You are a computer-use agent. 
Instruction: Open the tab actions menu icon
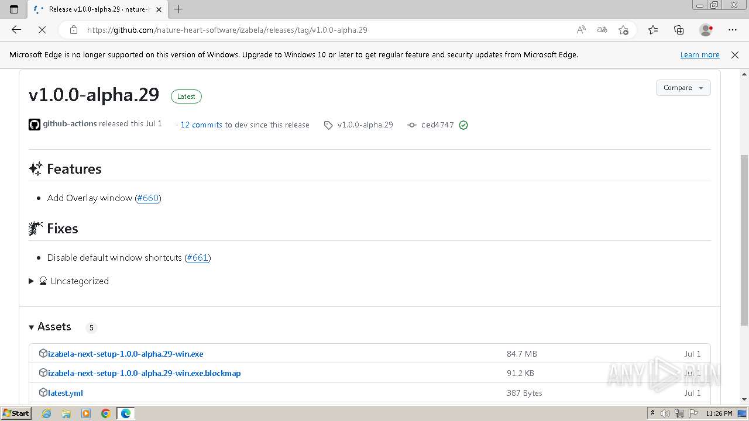[x=14, y=9]
